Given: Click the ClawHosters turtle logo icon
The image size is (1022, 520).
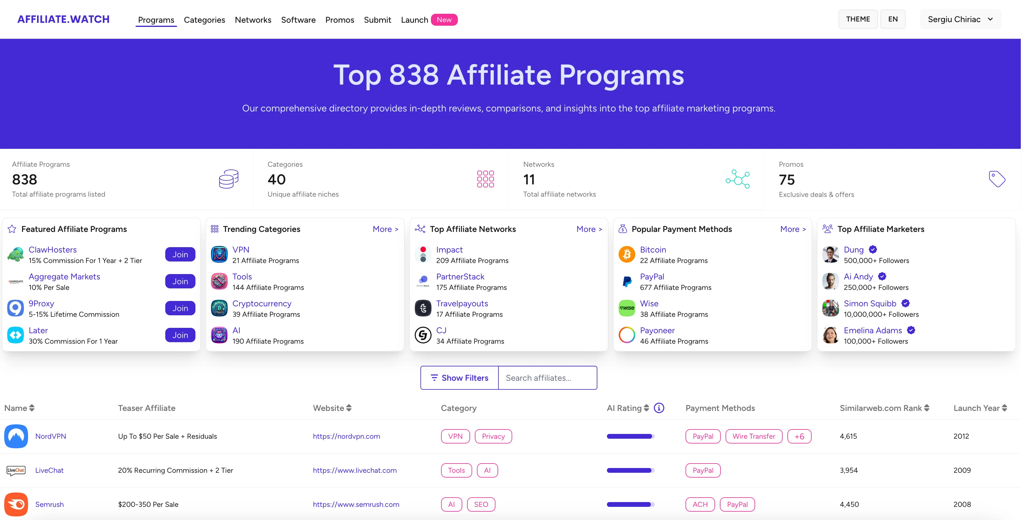Looking at the screenshot, I should click(x=16, y=255).
